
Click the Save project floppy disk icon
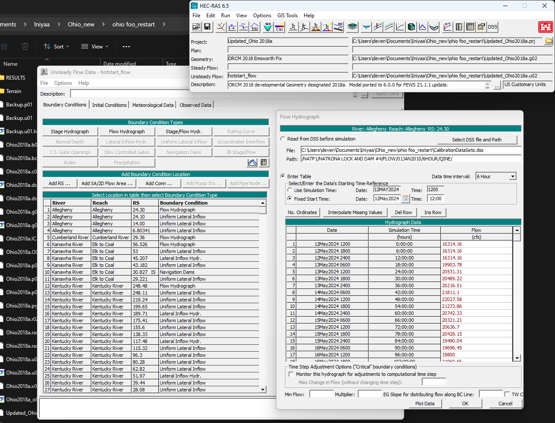pos(207,27)
